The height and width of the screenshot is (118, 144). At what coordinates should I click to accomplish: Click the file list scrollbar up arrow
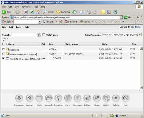point(141,48)
